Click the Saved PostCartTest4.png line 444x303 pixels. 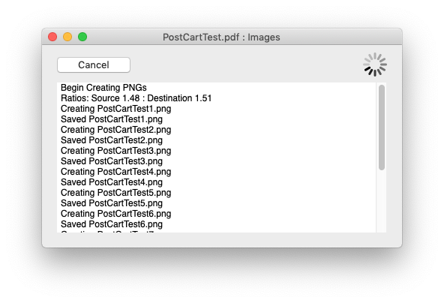[x=112, y=182]
